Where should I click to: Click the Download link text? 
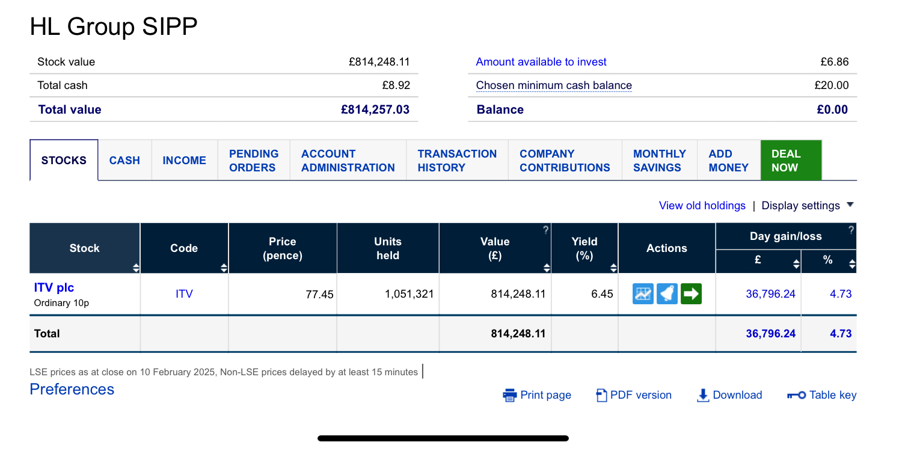pyautogui.click(x=737, y=395)
